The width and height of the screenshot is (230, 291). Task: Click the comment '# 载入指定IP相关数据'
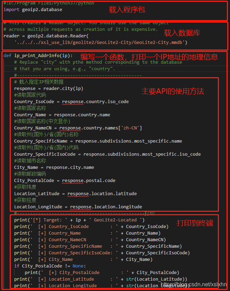pyautogui.click(x=39, y=82)
